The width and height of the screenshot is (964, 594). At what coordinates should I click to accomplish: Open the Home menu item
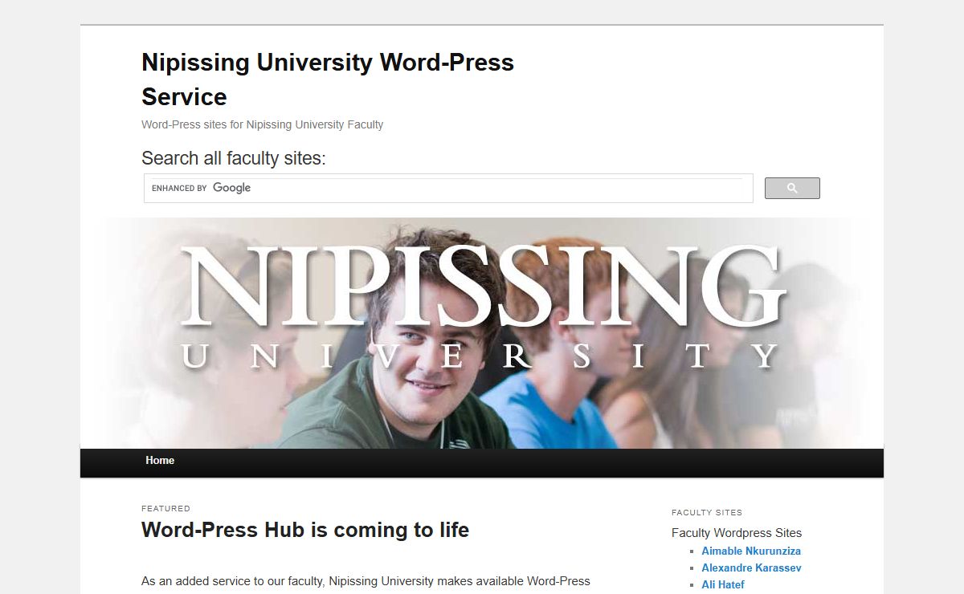coord(160,461)
